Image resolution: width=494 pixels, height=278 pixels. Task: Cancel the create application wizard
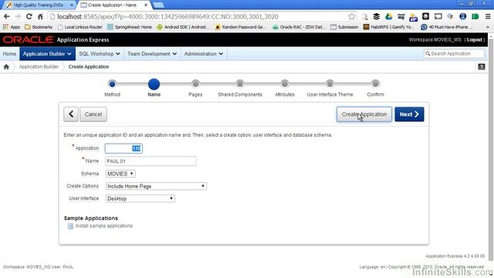93,114
